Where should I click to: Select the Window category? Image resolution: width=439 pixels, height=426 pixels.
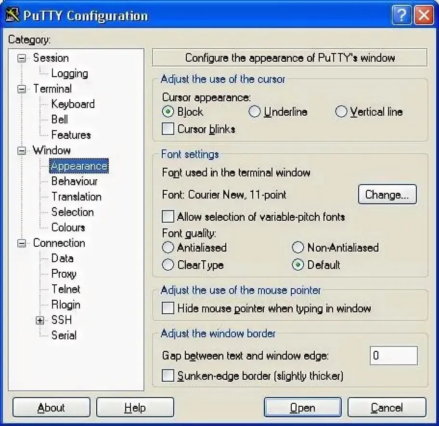pyautogui.click(x=52, y=150)
